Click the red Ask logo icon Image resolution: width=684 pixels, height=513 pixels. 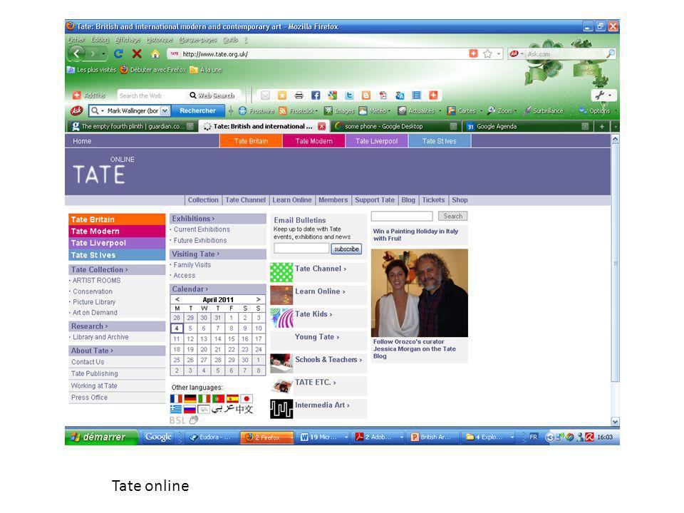(x=77, y=111)
